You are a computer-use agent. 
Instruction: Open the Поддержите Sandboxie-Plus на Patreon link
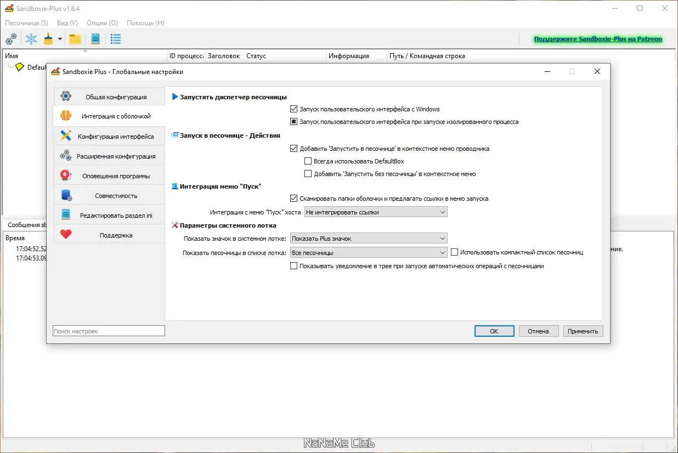pos(598,39)
